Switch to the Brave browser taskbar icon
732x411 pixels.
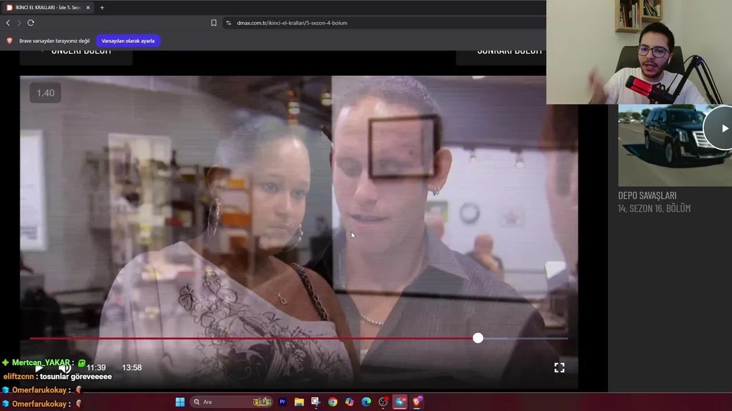[x=417, y=402]
